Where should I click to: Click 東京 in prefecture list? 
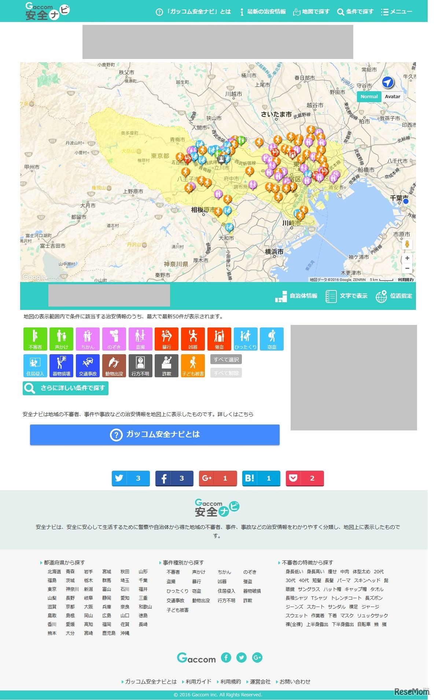pyautogui.click(x=52, y=589)
